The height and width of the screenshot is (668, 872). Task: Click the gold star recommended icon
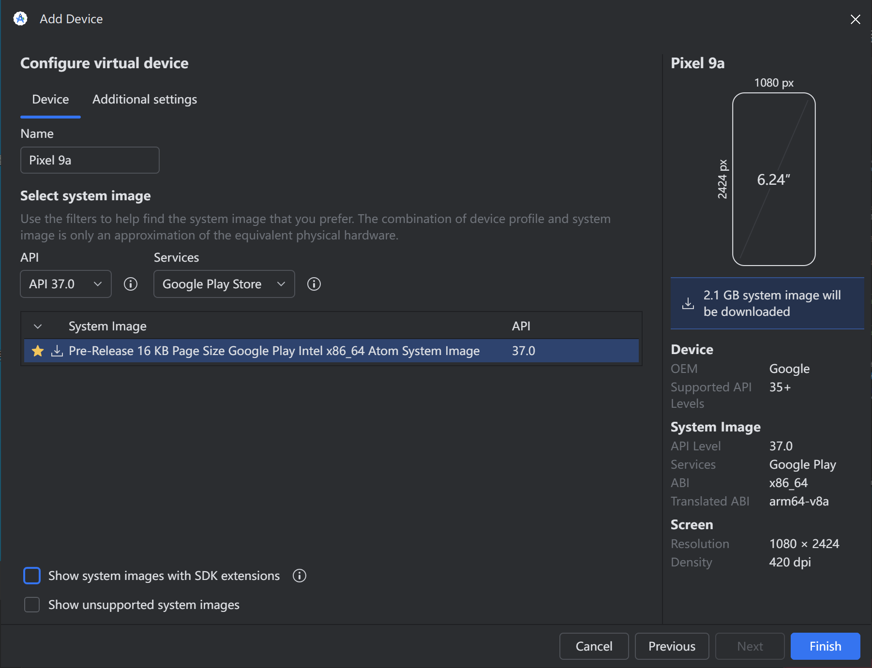(38, 351)
